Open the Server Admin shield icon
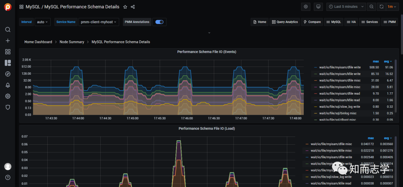This screenshot has width=403, height=187. click(x=8, y=107)
